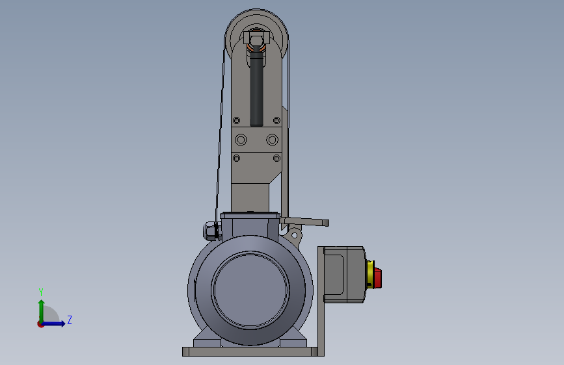The image size is (564, 365).
Task: Select the red emergency stop button
Action: [x=377, y=277]
